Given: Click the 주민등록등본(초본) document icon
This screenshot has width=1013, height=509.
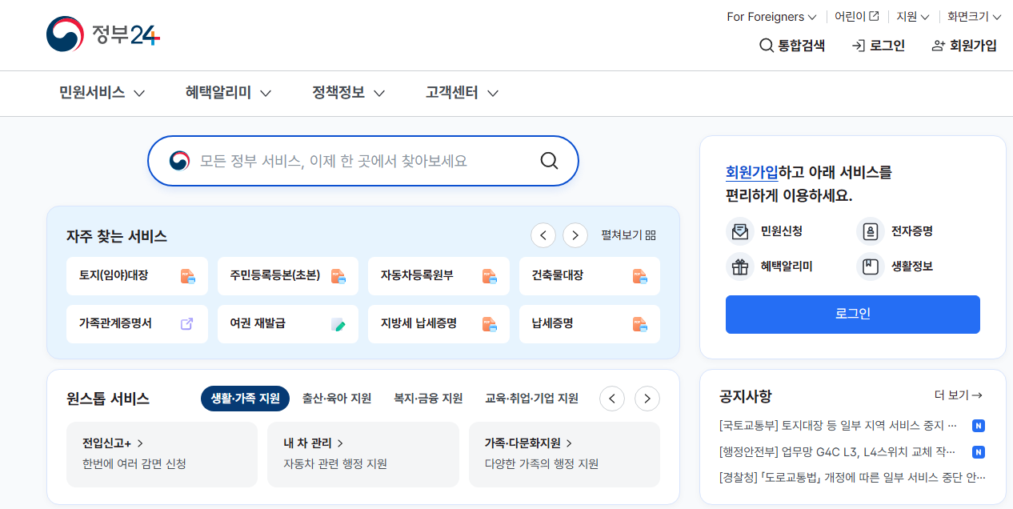Looking at the screenshot, I should coord(337,275).
